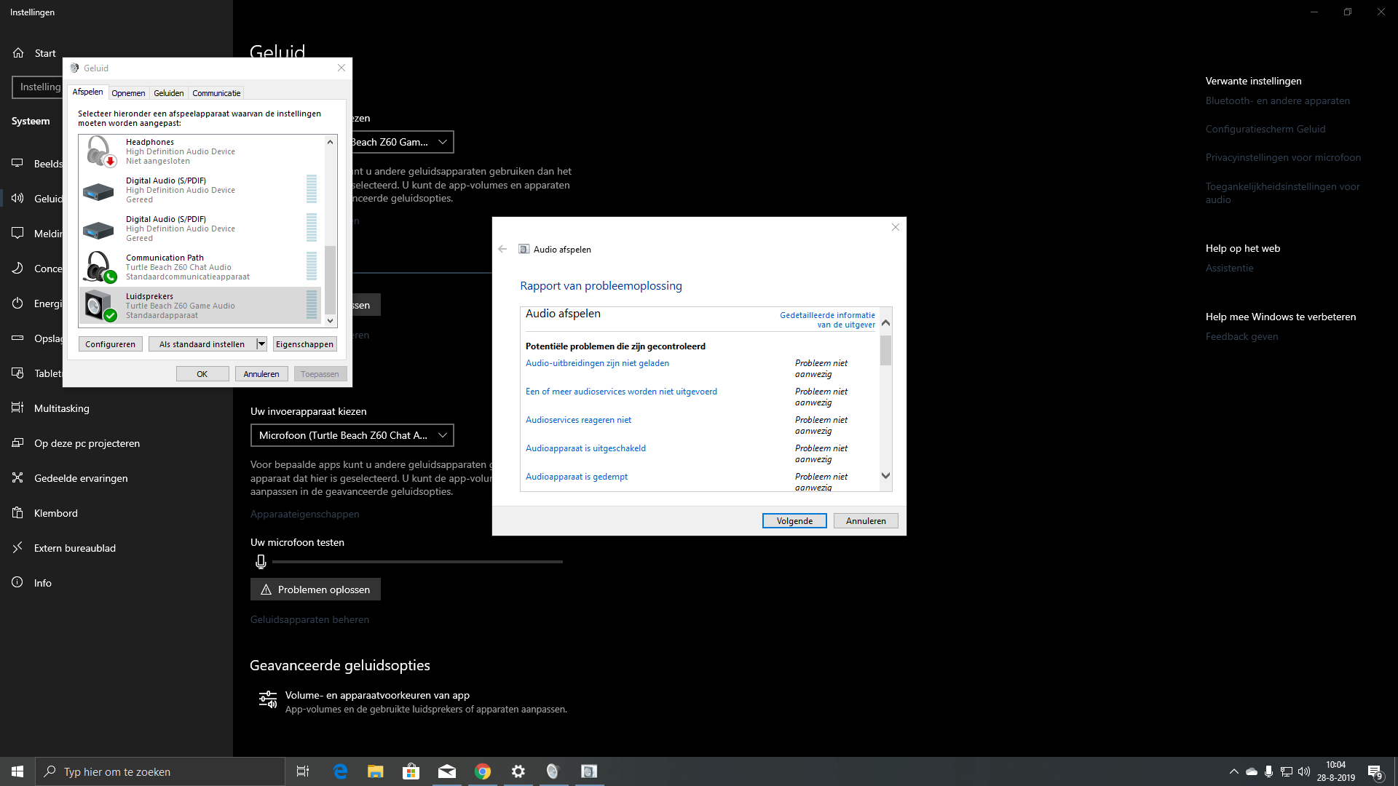Open notification center icon in tray

(x=1375, y=771)
